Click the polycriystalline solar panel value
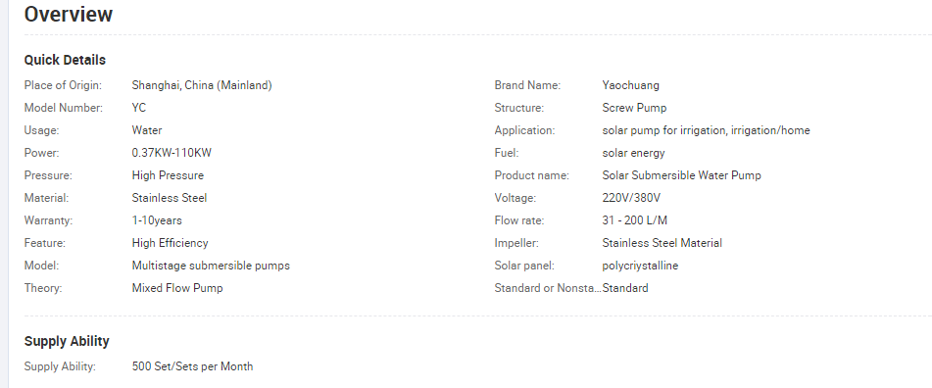 (640, 266)
